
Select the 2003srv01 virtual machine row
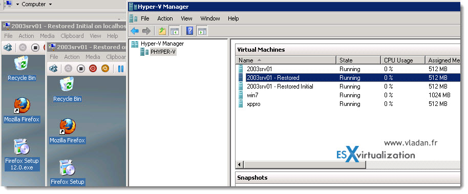tap(348, 69)
